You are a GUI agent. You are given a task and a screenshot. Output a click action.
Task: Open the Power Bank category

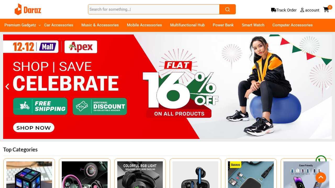(x=223, y=25)
